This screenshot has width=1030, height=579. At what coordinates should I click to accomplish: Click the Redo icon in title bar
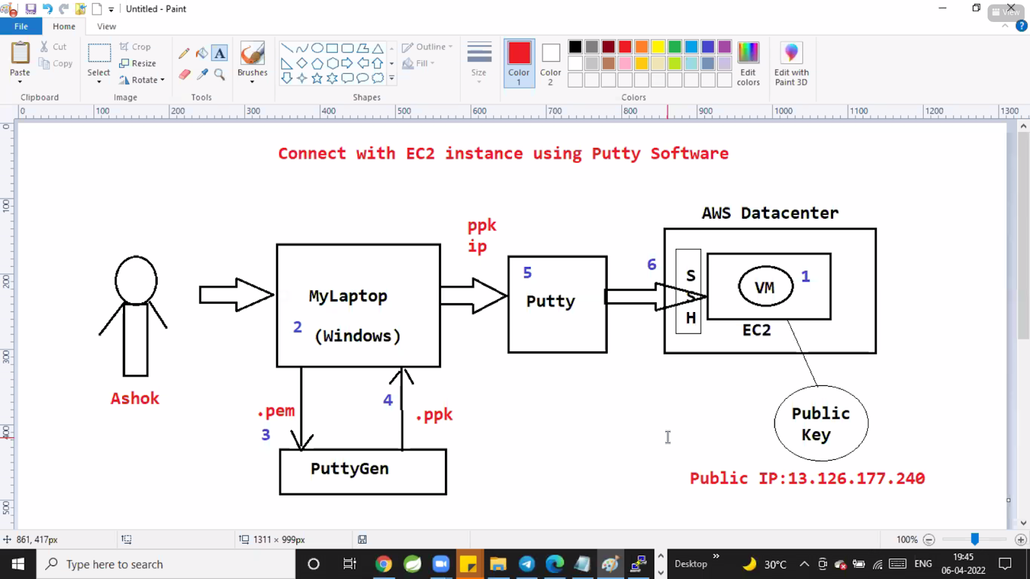coord(64,9)
